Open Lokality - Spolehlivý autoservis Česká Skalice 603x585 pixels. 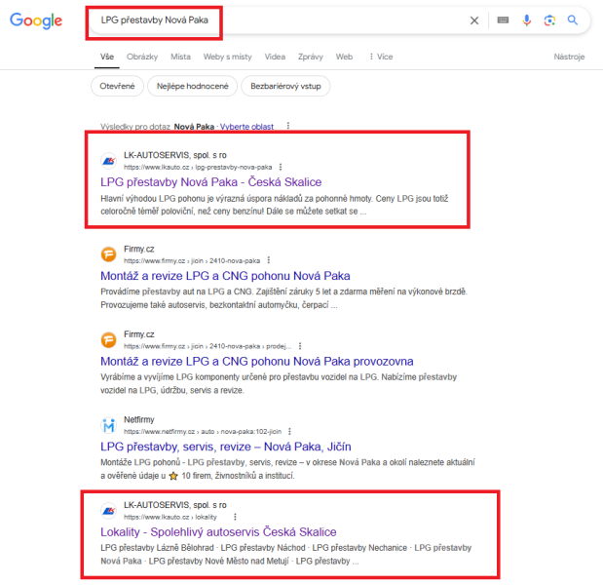pyautogui.click(x=218, y=532)
